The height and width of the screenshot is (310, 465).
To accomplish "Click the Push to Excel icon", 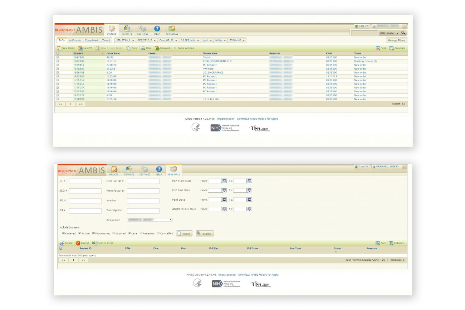I will (x=94, y=243).
